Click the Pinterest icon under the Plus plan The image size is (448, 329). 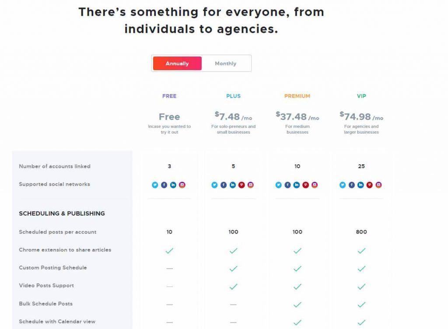241,185
